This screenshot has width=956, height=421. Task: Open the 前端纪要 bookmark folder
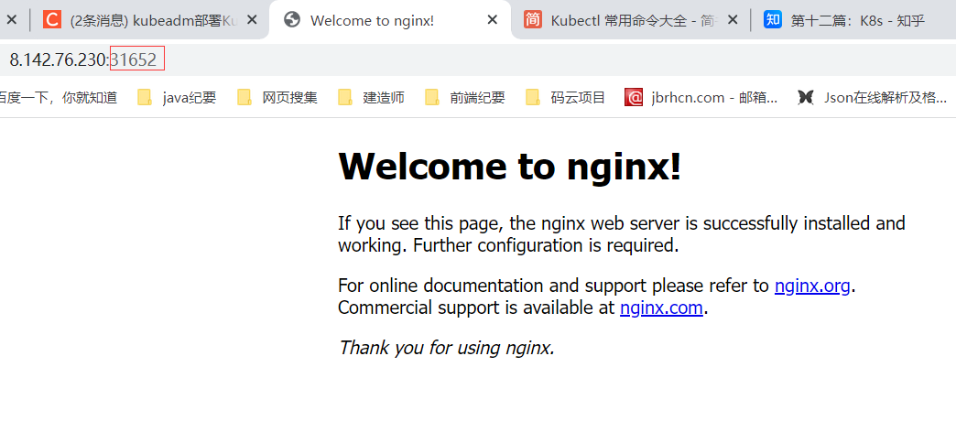point(465,98)
